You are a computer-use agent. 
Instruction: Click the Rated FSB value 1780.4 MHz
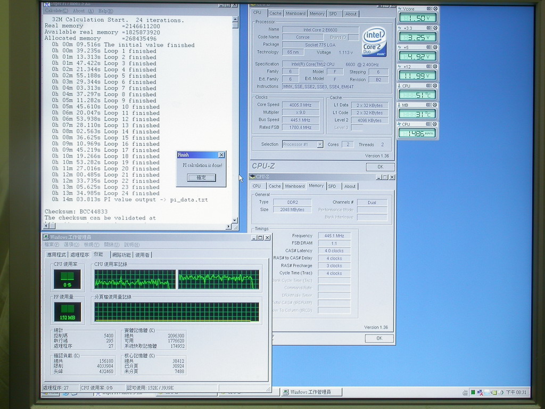(x=300, y=127)
